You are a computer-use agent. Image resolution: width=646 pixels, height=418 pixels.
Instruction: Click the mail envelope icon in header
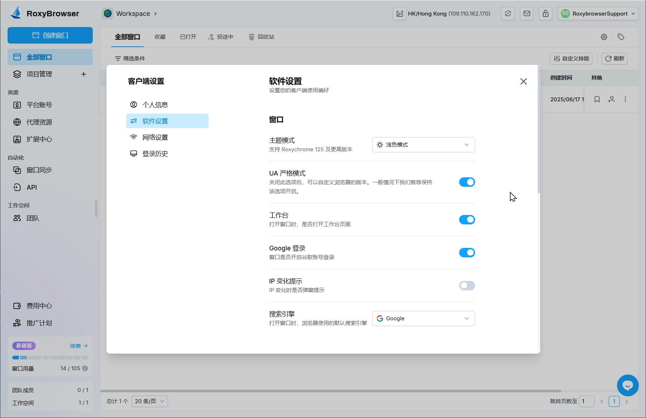point(527,14)
